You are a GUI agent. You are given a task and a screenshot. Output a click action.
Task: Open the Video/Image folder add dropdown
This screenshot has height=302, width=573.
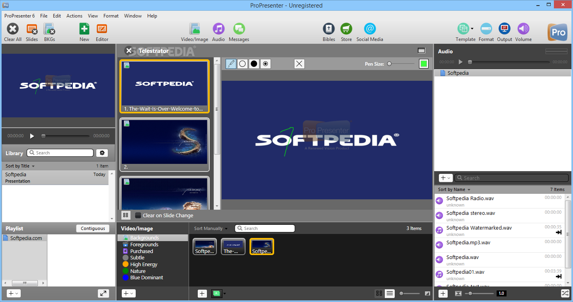click(x=129, y=293)
